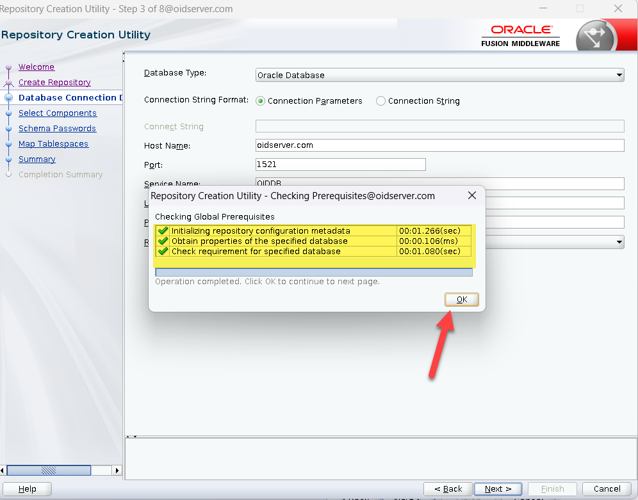This screenshot has width=638, height=500.
Task: Click the Select Components step bullet icon
Action: point(9,113)
